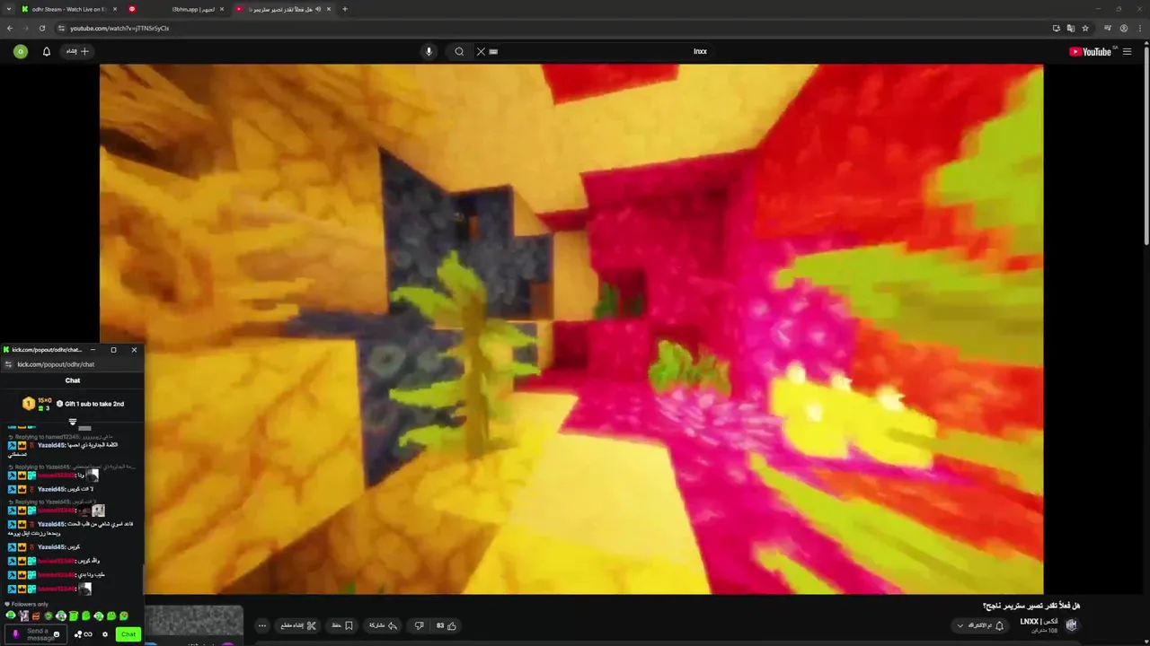Click the pixelated thumbnail below the video

click(x=195, y=620)
